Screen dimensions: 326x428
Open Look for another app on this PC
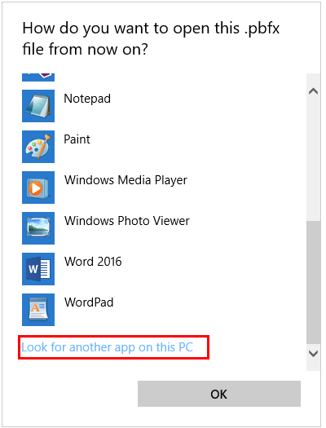pos(108,347)
